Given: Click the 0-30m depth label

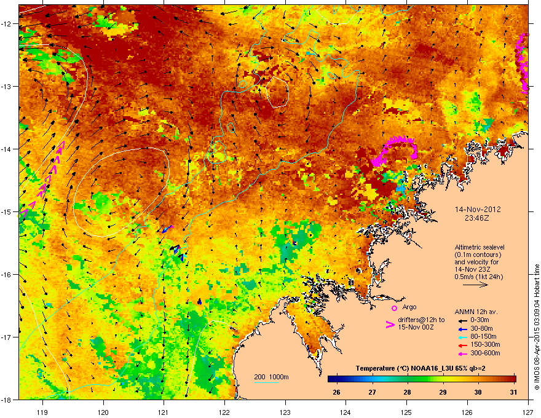Looking at the screenshot, I should coord(480,320).
